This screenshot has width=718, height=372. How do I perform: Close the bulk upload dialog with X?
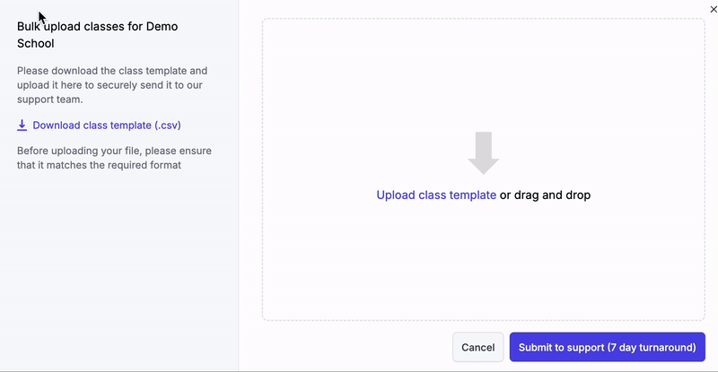(x=713, y=8)
